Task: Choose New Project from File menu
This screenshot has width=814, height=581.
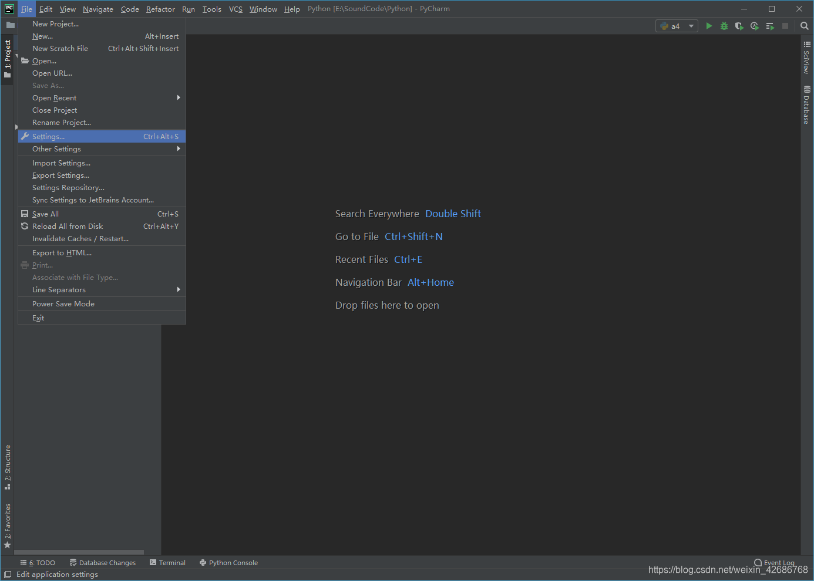Action: coord(102,24)
